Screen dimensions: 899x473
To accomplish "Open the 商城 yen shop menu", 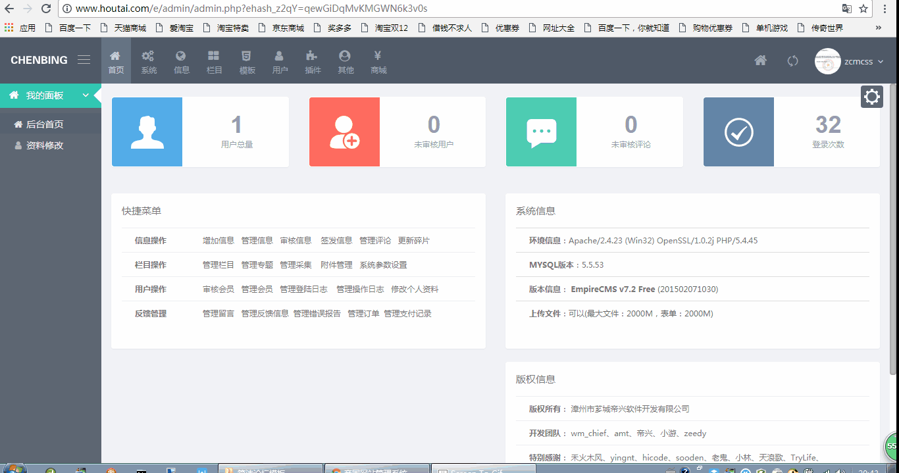I will tap(378, 61).
